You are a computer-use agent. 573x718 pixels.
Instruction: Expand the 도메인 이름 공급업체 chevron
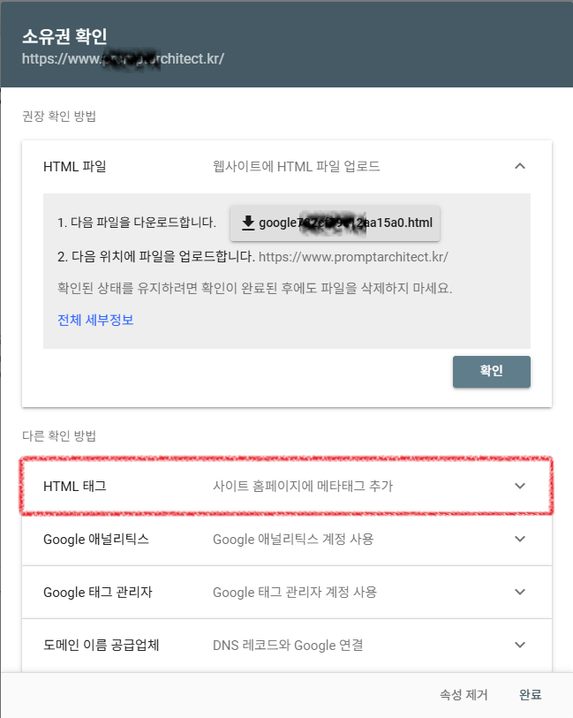519,645
